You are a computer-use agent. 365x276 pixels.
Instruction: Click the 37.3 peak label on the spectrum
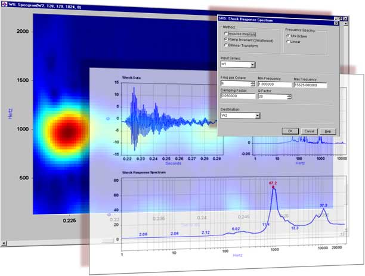pyautogui.click(x=323, y=205)
